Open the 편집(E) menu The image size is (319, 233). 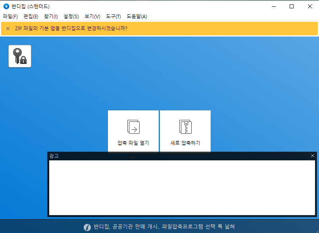point(31,17)
